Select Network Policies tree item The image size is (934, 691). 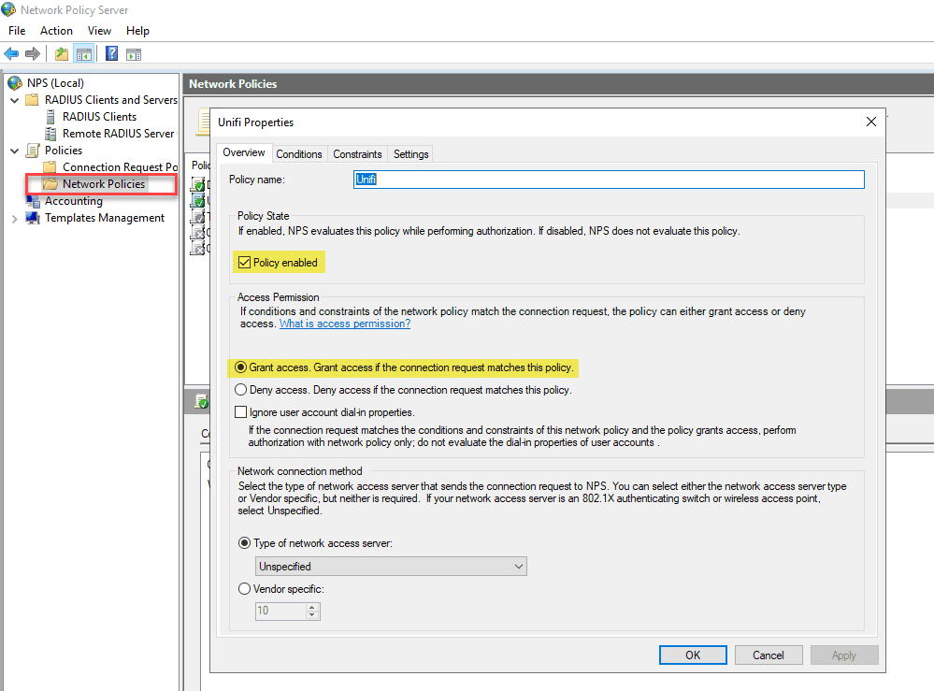(104, 184)
